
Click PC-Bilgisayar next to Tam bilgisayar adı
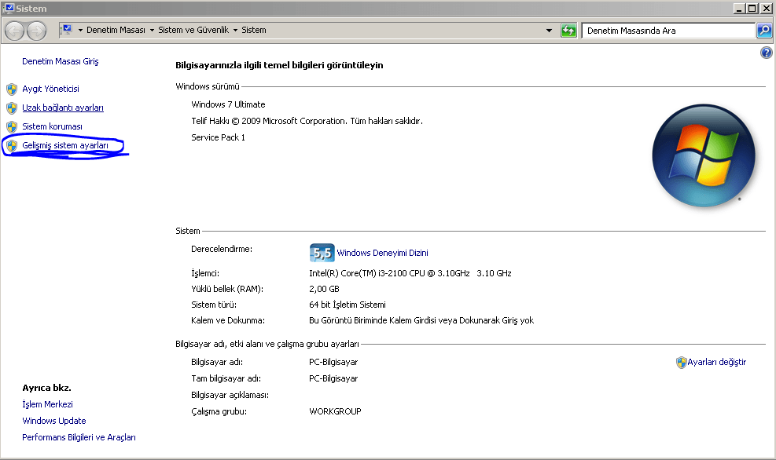pos(333,378)
